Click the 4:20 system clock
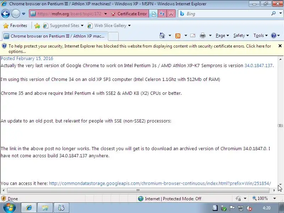 [x=267, y=208]
